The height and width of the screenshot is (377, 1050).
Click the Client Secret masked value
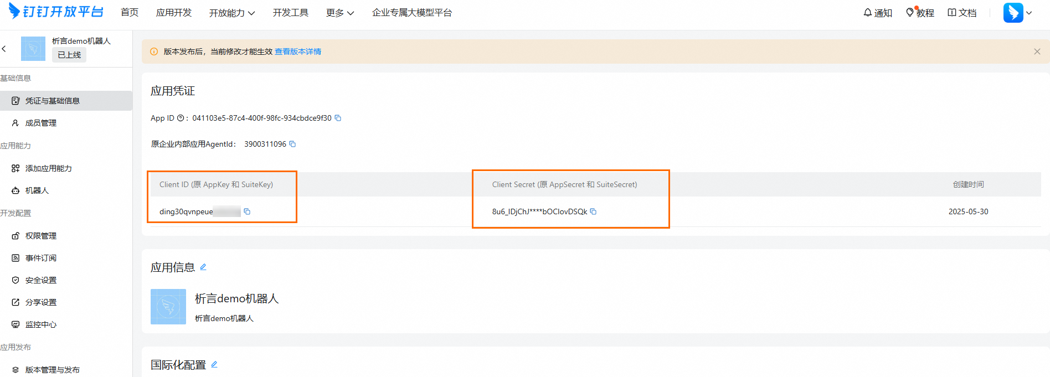[540, 211]
